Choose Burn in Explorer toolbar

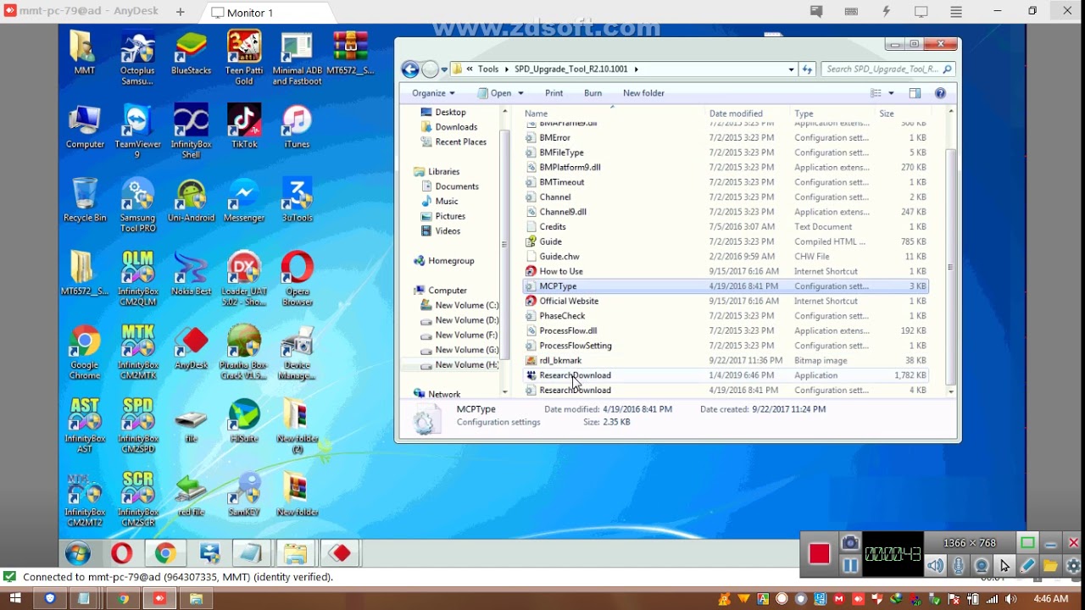pyautogui.click(x=593, y=93)
